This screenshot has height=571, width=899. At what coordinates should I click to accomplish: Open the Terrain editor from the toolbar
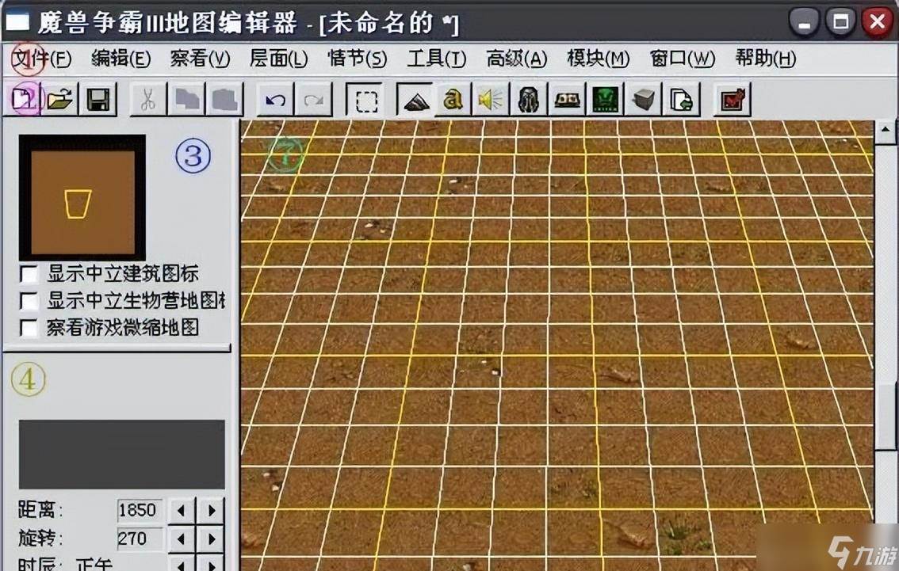415,101
